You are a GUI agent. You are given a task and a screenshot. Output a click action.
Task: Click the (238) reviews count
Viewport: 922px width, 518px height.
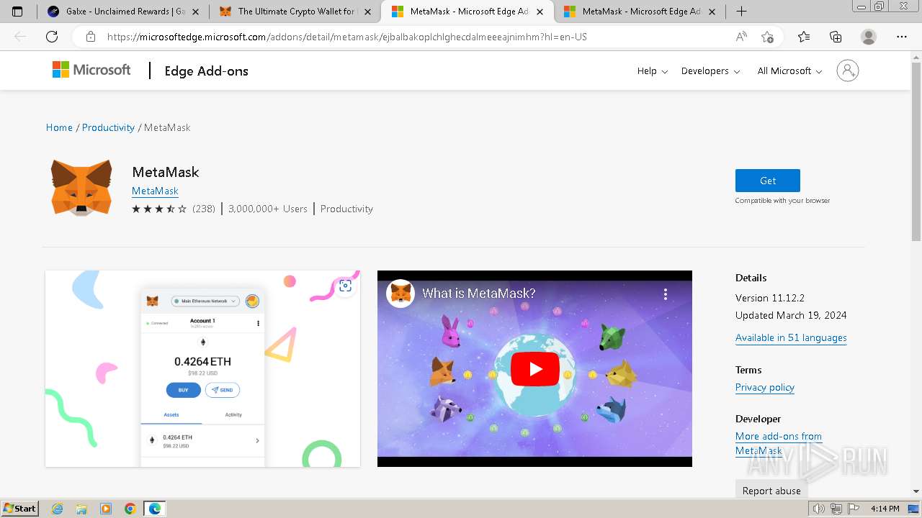204,209
